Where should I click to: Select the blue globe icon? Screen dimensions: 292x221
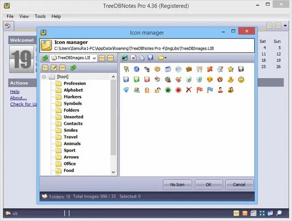click(137, 69)
